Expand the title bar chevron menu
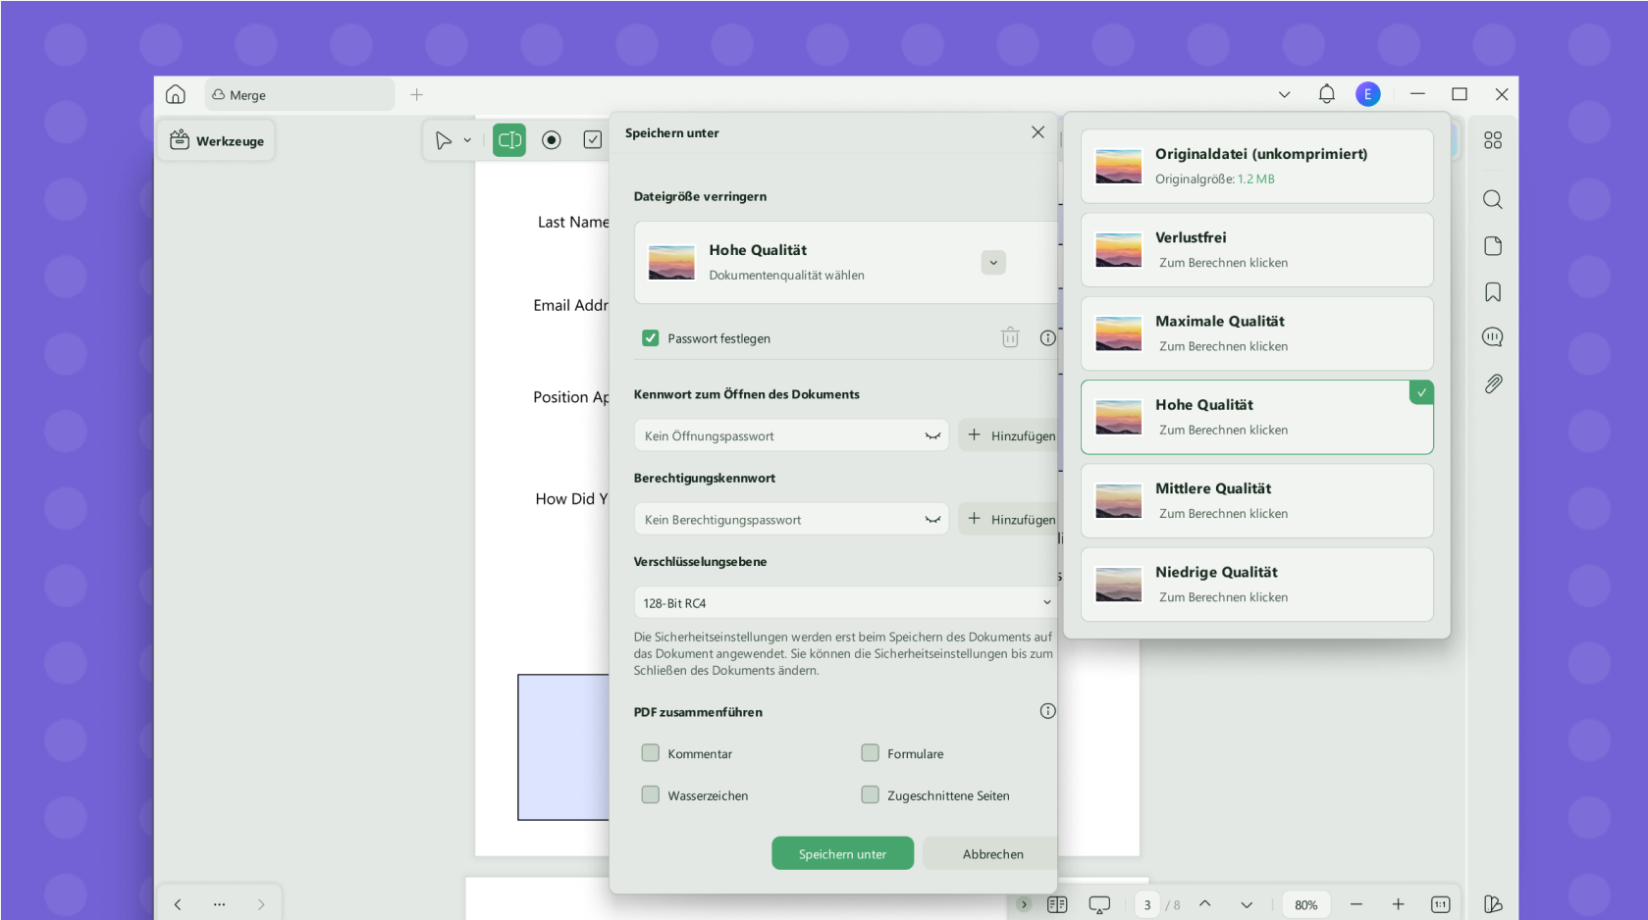 coord(1284,94)
